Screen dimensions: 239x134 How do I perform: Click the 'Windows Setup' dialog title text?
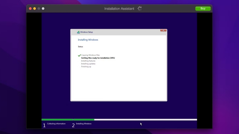86,32
